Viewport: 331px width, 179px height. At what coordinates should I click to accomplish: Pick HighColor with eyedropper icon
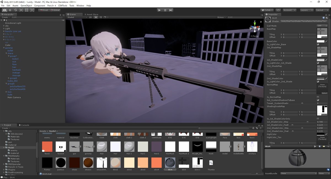pyautogui.click(x=327, y=134)
